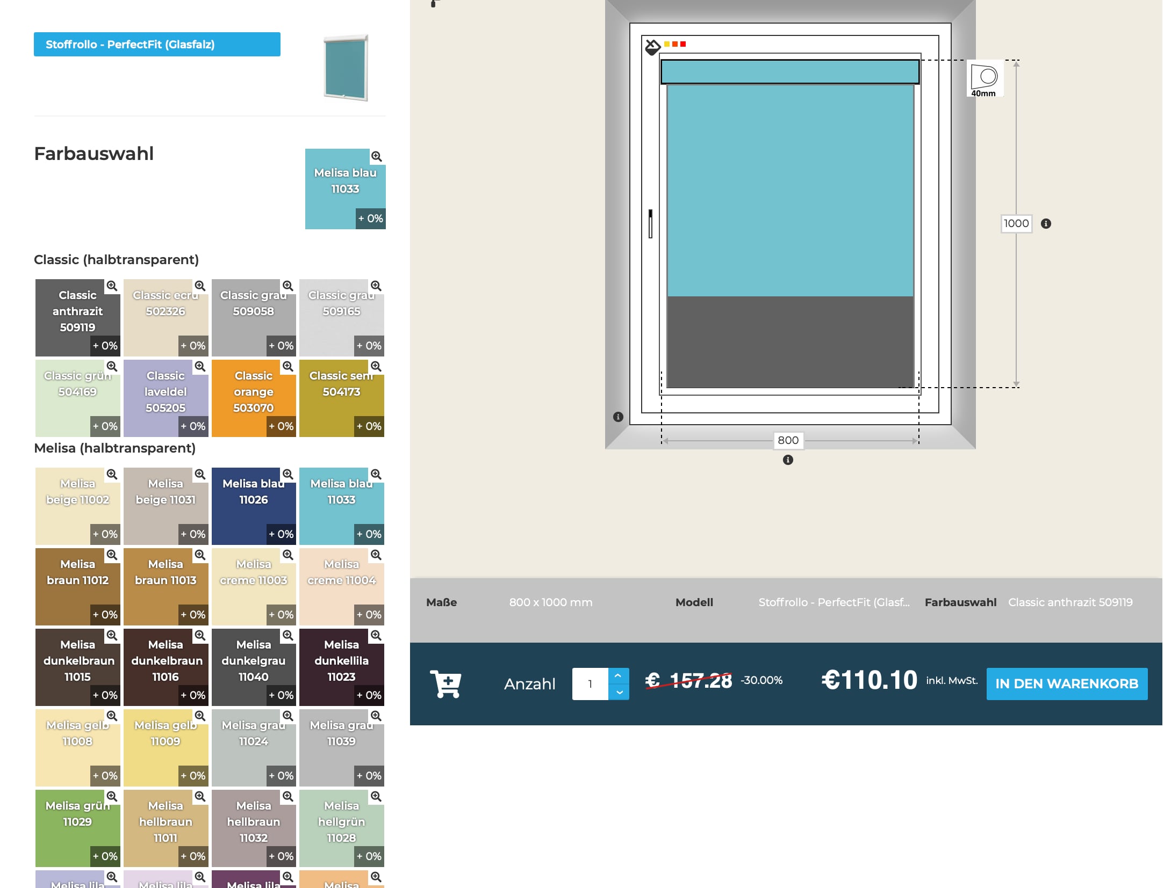Zoom the Classic grün 504169 fabric
Viewport: 1164px width, 888px height.
pos(112,366)
